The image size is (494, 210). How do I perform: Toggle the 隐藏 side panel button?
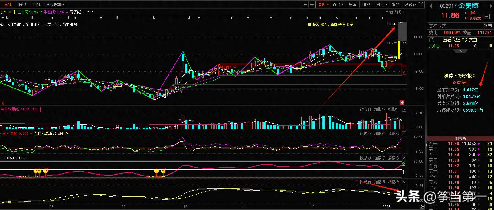(x=410, y=5)
